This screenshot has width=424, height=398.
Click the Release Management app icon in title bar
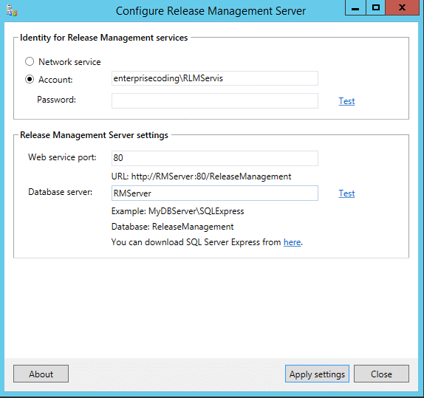click(12, 11)
